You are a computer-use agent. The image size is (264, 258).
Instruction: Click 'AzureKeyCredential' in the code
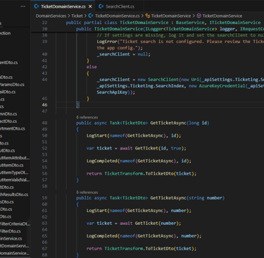click(222, 86)
